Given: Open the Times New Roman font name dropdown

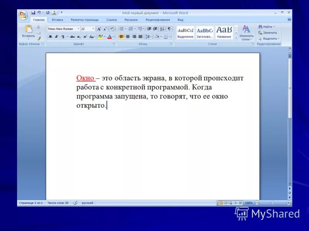Looking at the screenshot, I should pyautogui.click(x=78, y=29).
